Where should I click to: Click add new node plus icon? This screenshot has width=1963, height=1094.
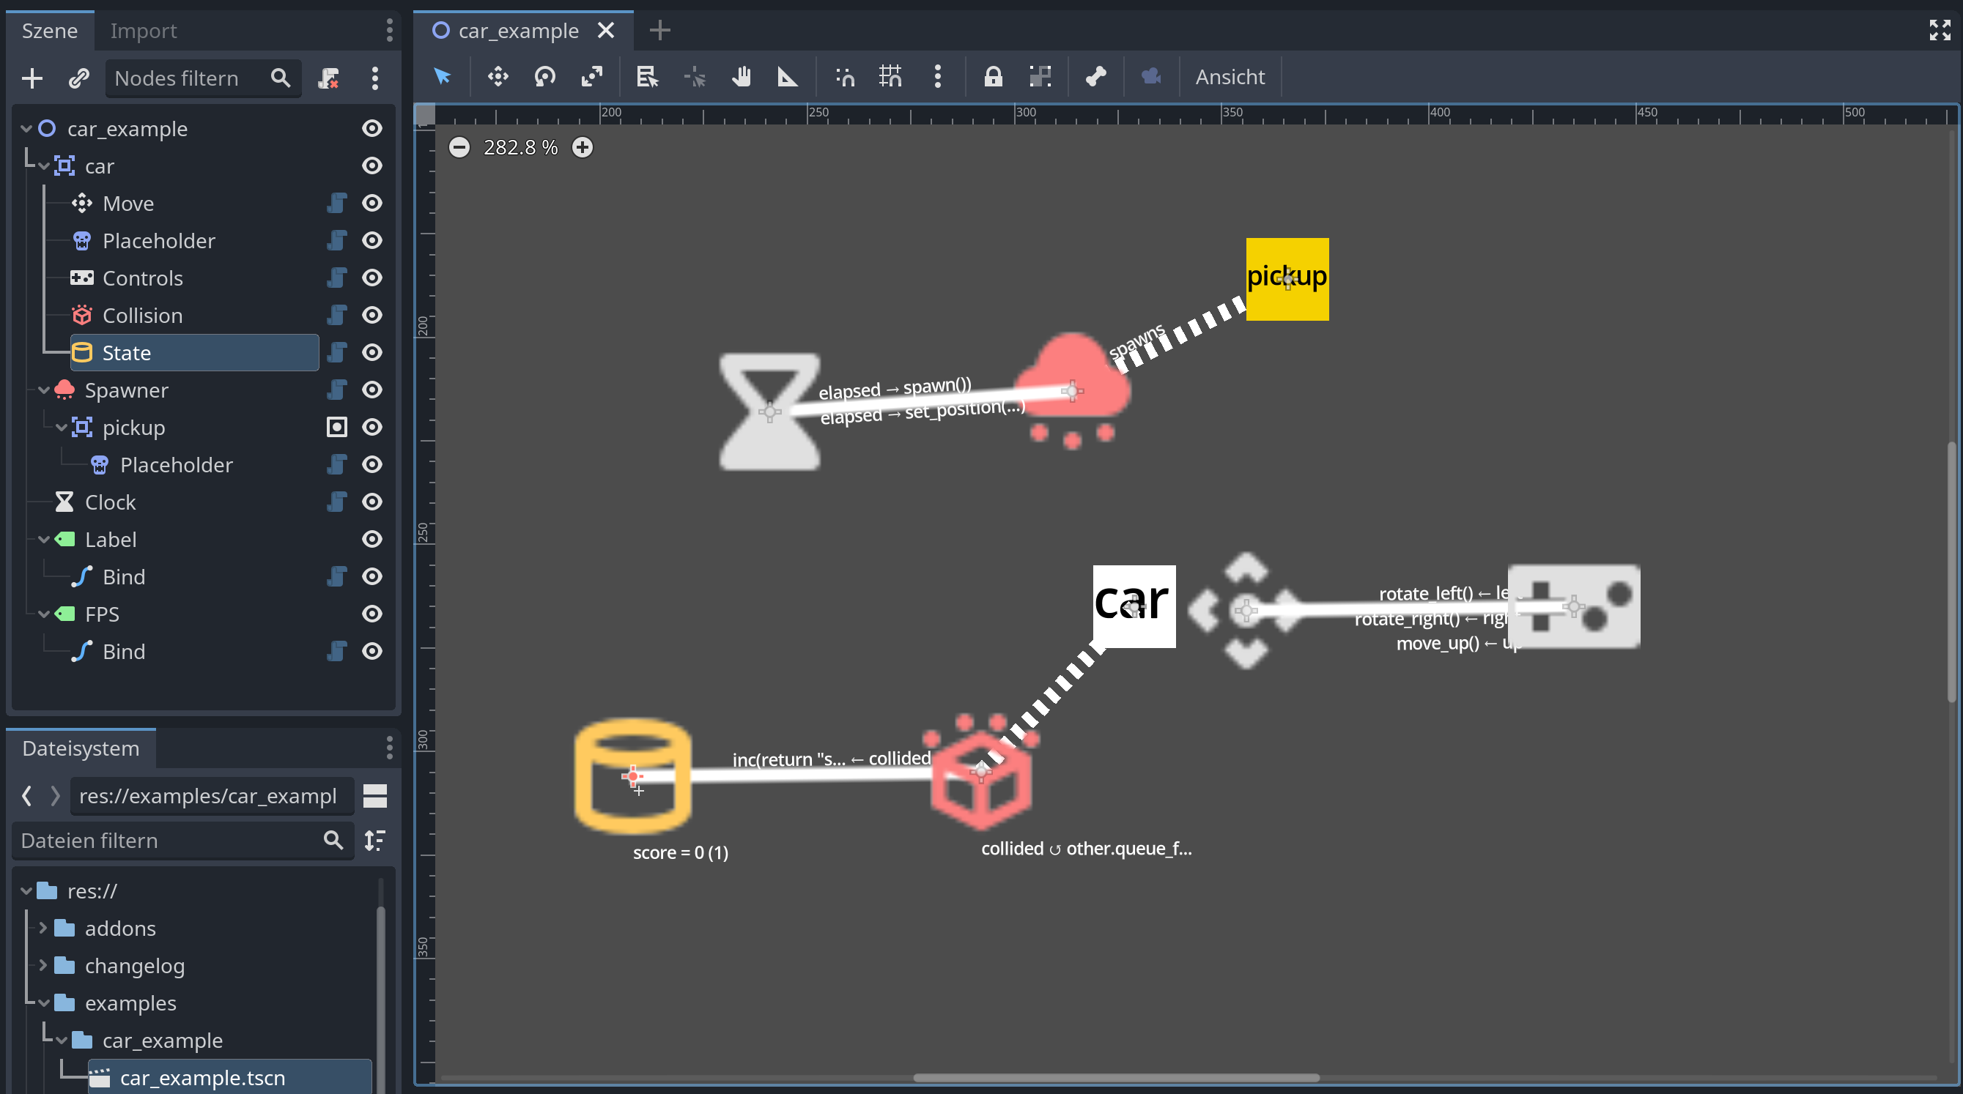coord(32,78)
